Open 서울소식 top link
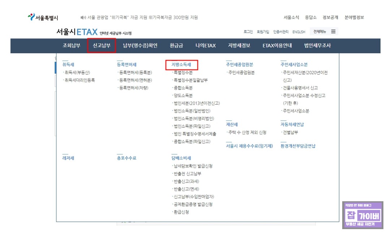 (x=291, y=17)
